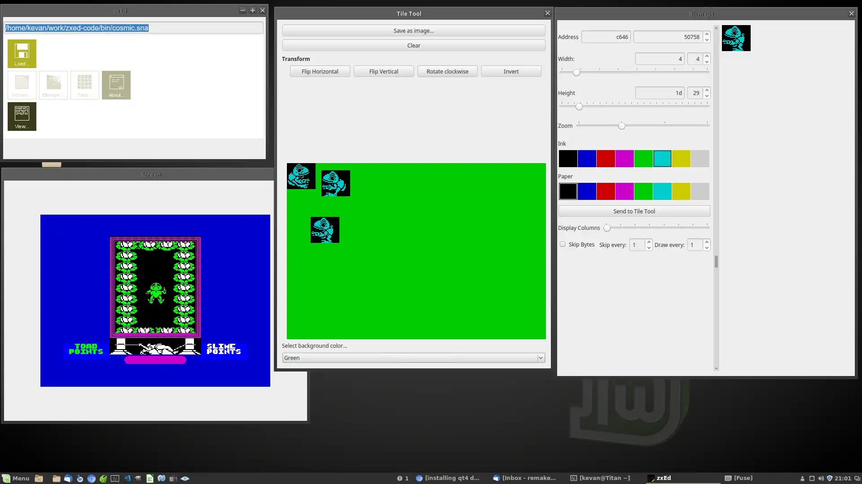Click the Load button in zxEd

[x=22, y=54]
